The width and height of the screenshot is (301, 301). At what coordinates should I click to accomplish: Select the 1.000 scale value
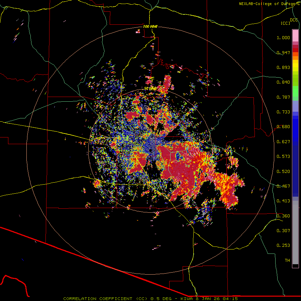click(283, 37)
